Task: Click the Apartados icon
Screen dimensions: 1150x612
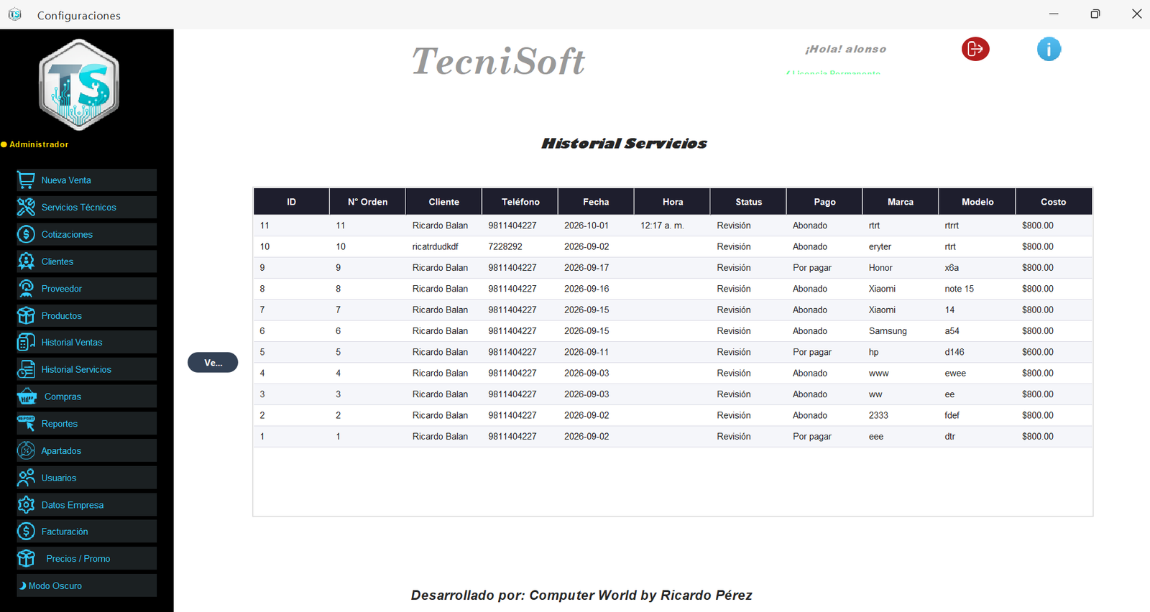Action: (x=26, y=450)
